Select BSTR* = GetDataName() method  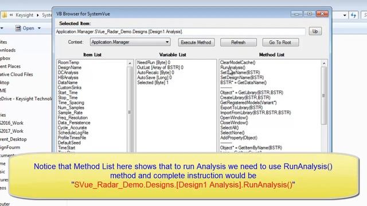tap(243, 82)
